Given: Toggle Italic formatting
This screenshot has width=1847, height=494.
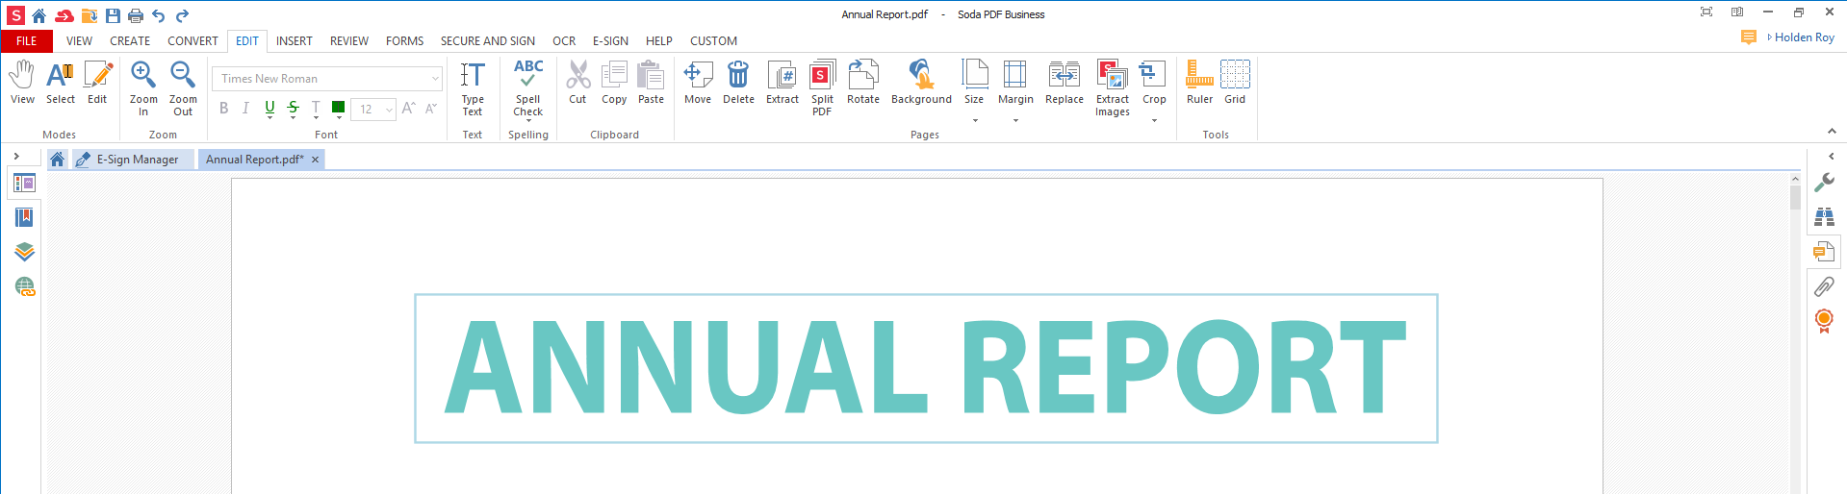Looking at the screenshot, I should 245,109.
